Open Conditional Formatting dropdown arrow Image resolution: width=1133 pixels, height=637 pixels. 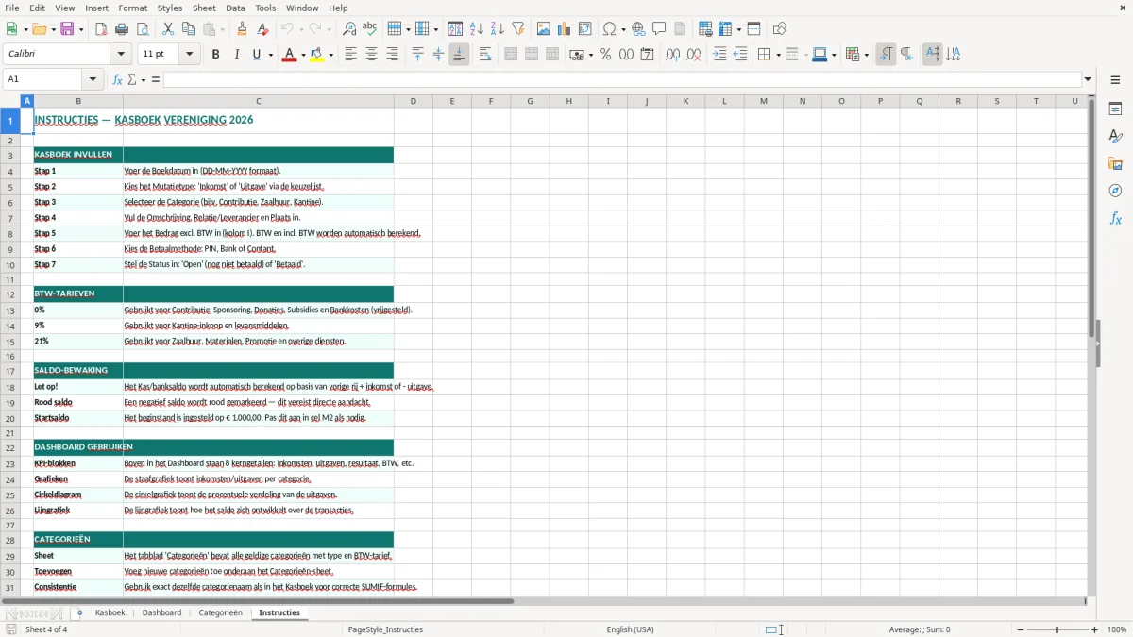tap(866, 55)
